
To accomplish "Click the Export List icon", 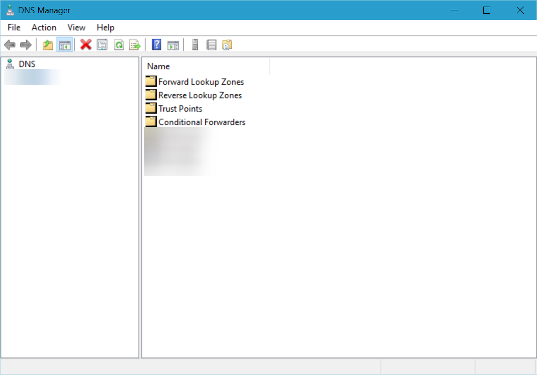I will 135,45.
